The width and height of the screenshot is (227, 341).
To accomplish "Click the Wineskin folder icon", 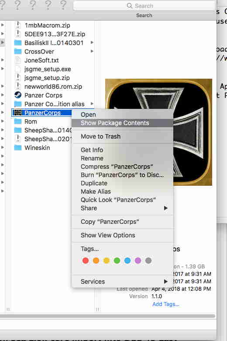I will coord(18,148).
